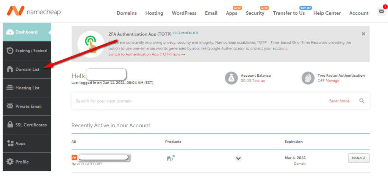388x176 pixels.
Task: Click ADD CATEGORY under the domain
Action: [x=87, y=164]
